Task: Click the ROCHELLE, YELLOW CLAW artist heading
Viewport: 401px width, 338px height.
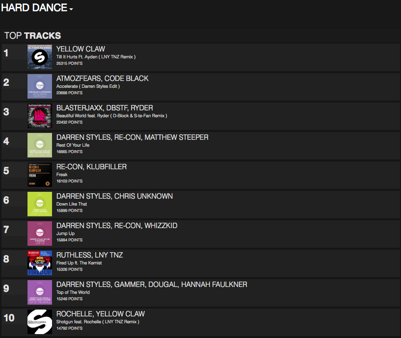Action: tap(101, 314)
